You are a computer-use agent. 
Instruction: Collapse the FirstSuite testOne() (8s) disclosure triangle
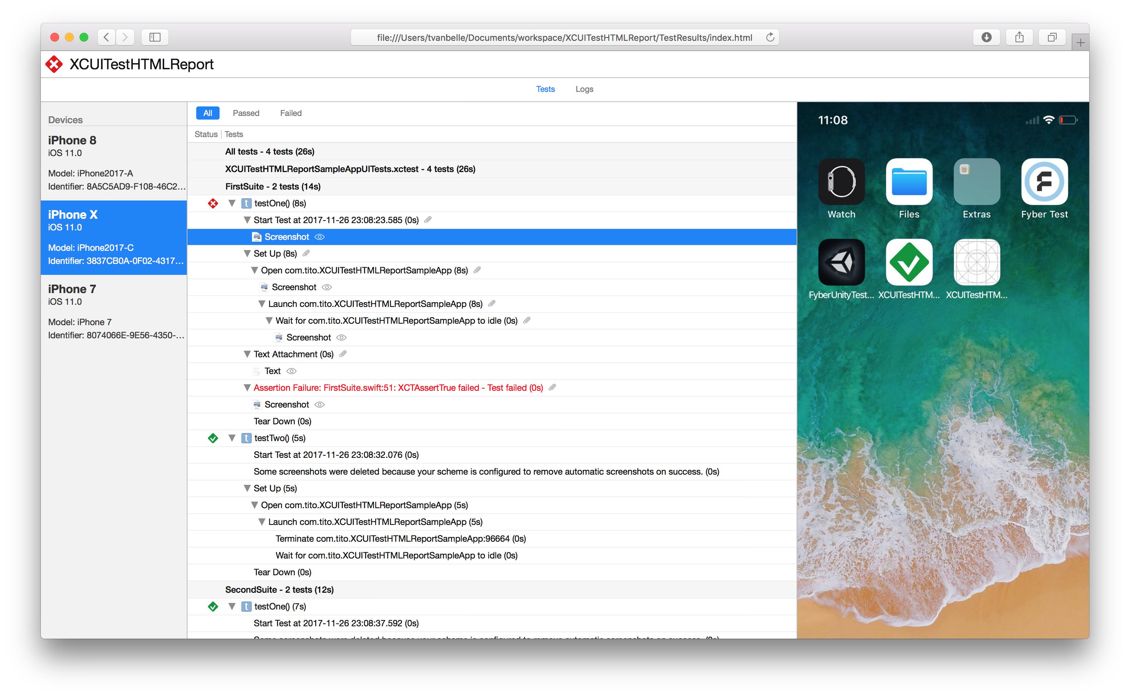(232, 203)
